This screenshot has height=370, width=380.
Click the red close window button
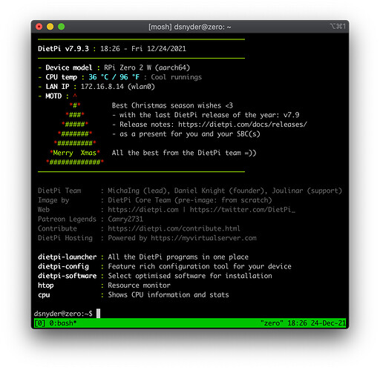click(39, 27)
